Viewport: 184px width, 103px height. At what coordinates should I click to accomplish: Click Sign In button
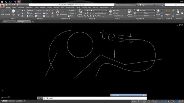(x=143, y=5)
